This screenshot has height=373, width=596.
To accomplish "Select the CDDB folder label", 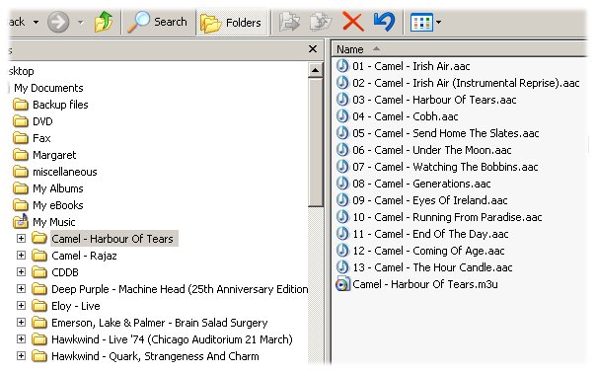I will pyautogui.click(x=65, y=272).
